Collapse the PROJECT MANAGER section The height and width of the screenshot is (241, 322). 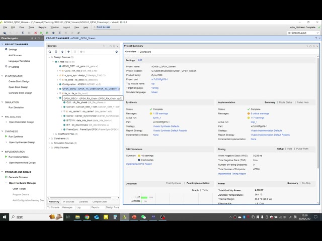(3, 44)
